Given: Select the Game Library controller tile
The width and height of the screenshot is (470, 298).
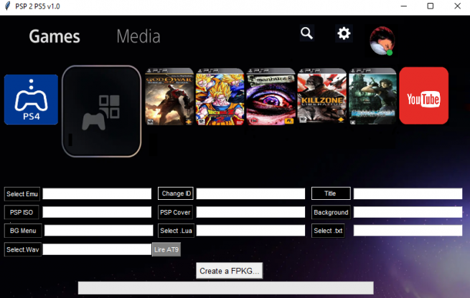Looking at the screenshot, I should (x=101, y=111).
